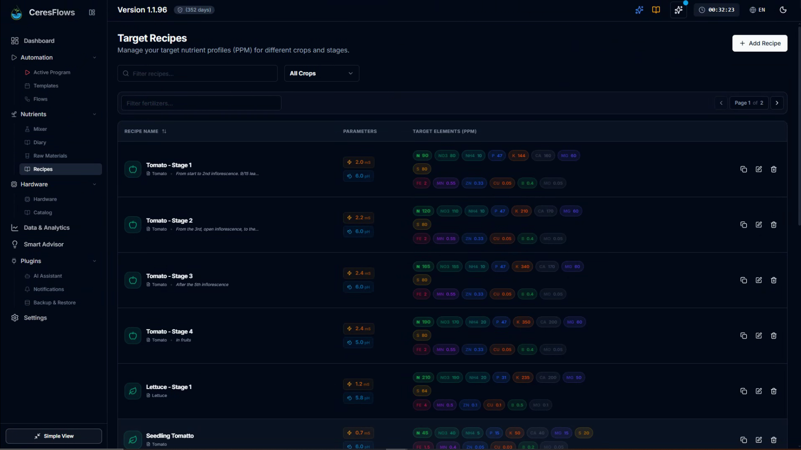The image size is (801, 450).
Task: Click the Tomato - Stage 1 crop icon
Action: (133, 169)
